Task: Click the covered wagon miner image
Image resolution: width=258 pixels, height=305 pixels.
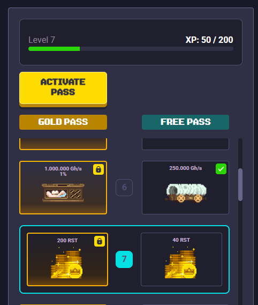Action: (x=186, y=193)
